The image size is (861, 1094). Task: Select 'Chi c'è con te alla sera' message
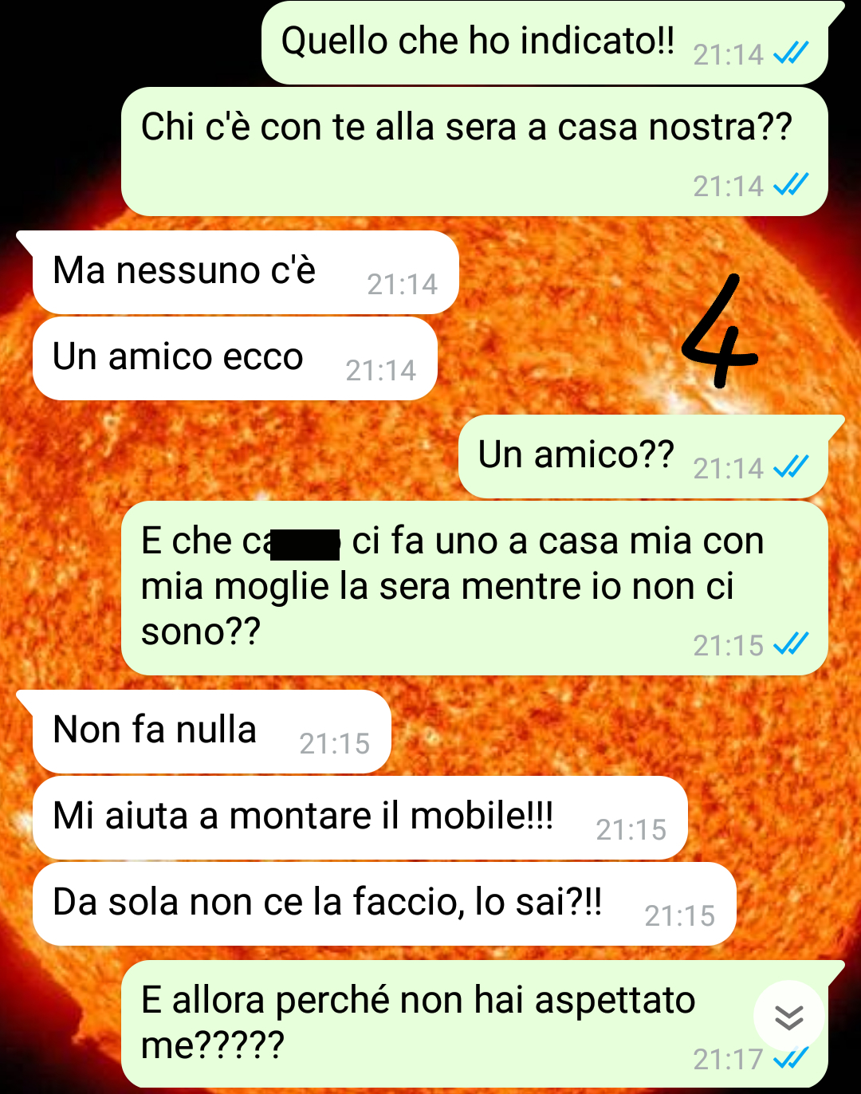[474, 152]
